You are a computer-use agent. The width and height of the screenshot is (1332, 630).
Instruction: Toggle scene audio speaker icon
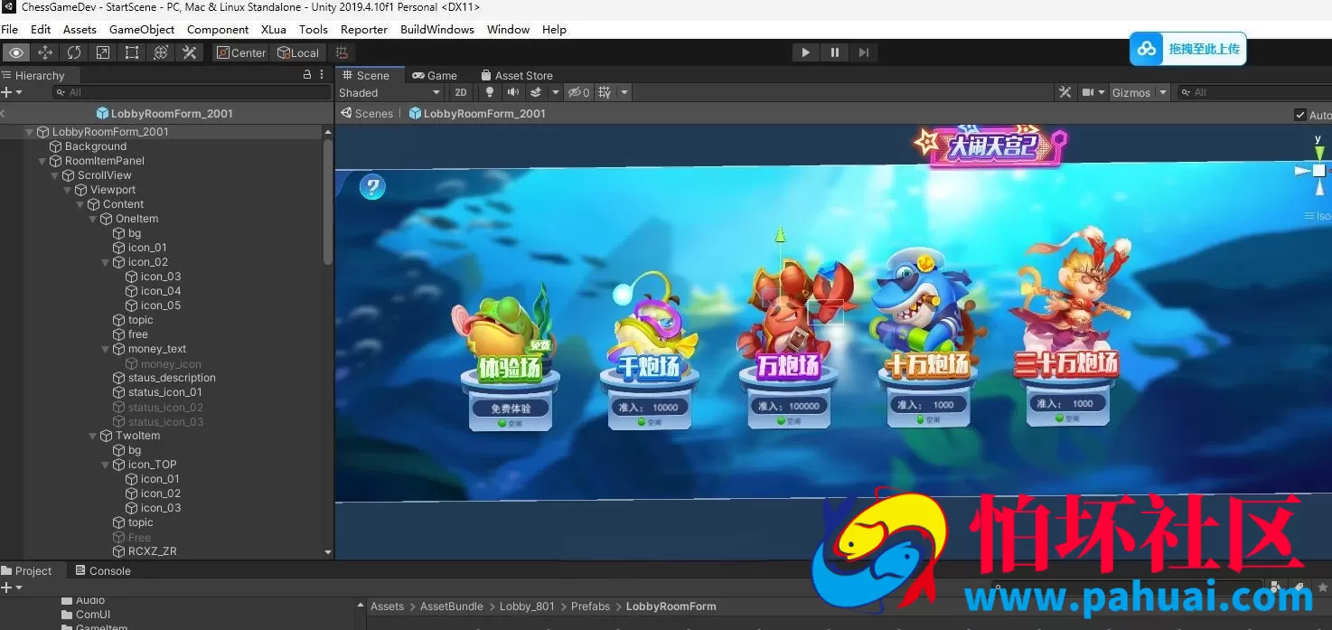tap(513, 92)
